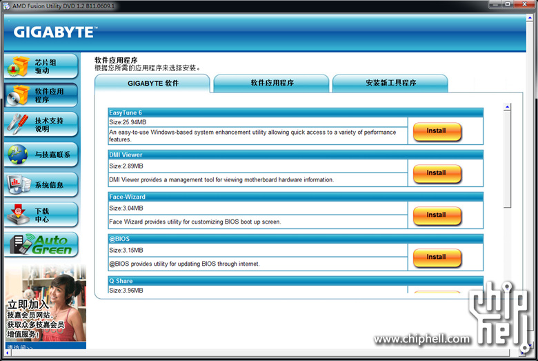Click the GIGABYTE logo in header
538x361 pixels.
click(55, 32)
